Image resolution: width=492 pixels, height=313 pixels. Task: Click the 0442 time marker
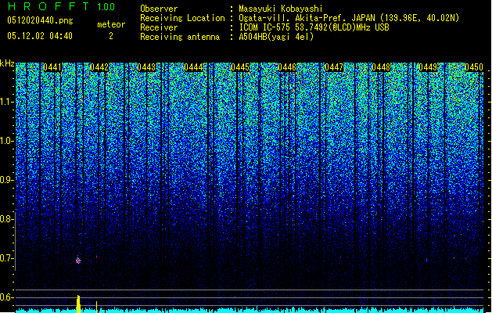point(99,67)
